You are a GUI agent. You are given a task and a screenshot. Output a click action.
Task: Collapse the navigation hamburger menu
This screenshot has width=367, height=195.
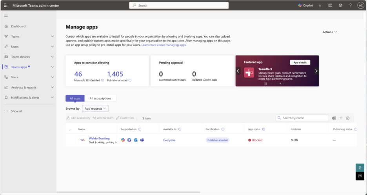pos(6,16)
